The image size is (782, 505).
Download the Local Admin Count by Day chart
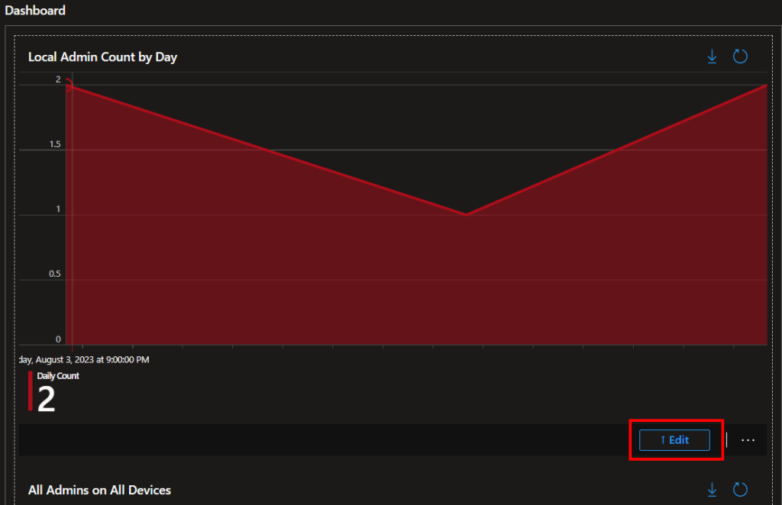pos(712,57)
